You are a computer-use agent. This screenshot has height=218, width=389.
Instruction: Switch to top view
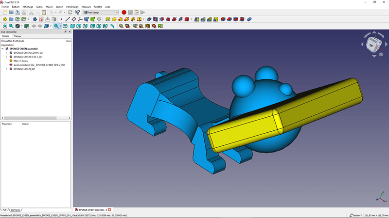pyautogui.click(x=79, y=26)
